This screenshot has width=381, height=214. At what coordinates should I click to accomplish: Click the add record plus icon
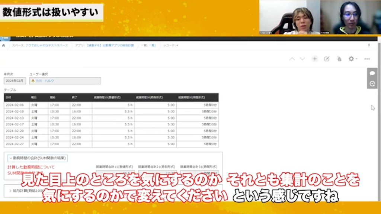click(x=315, y=59)
